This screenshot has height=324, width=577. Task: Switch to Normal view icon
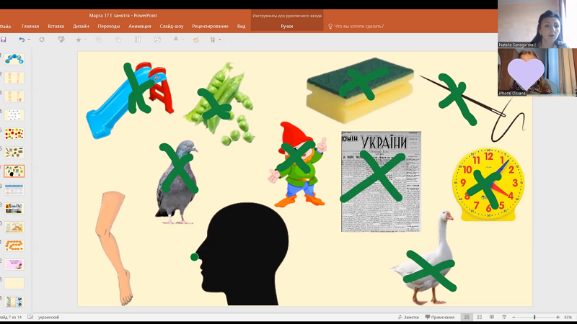467,317
